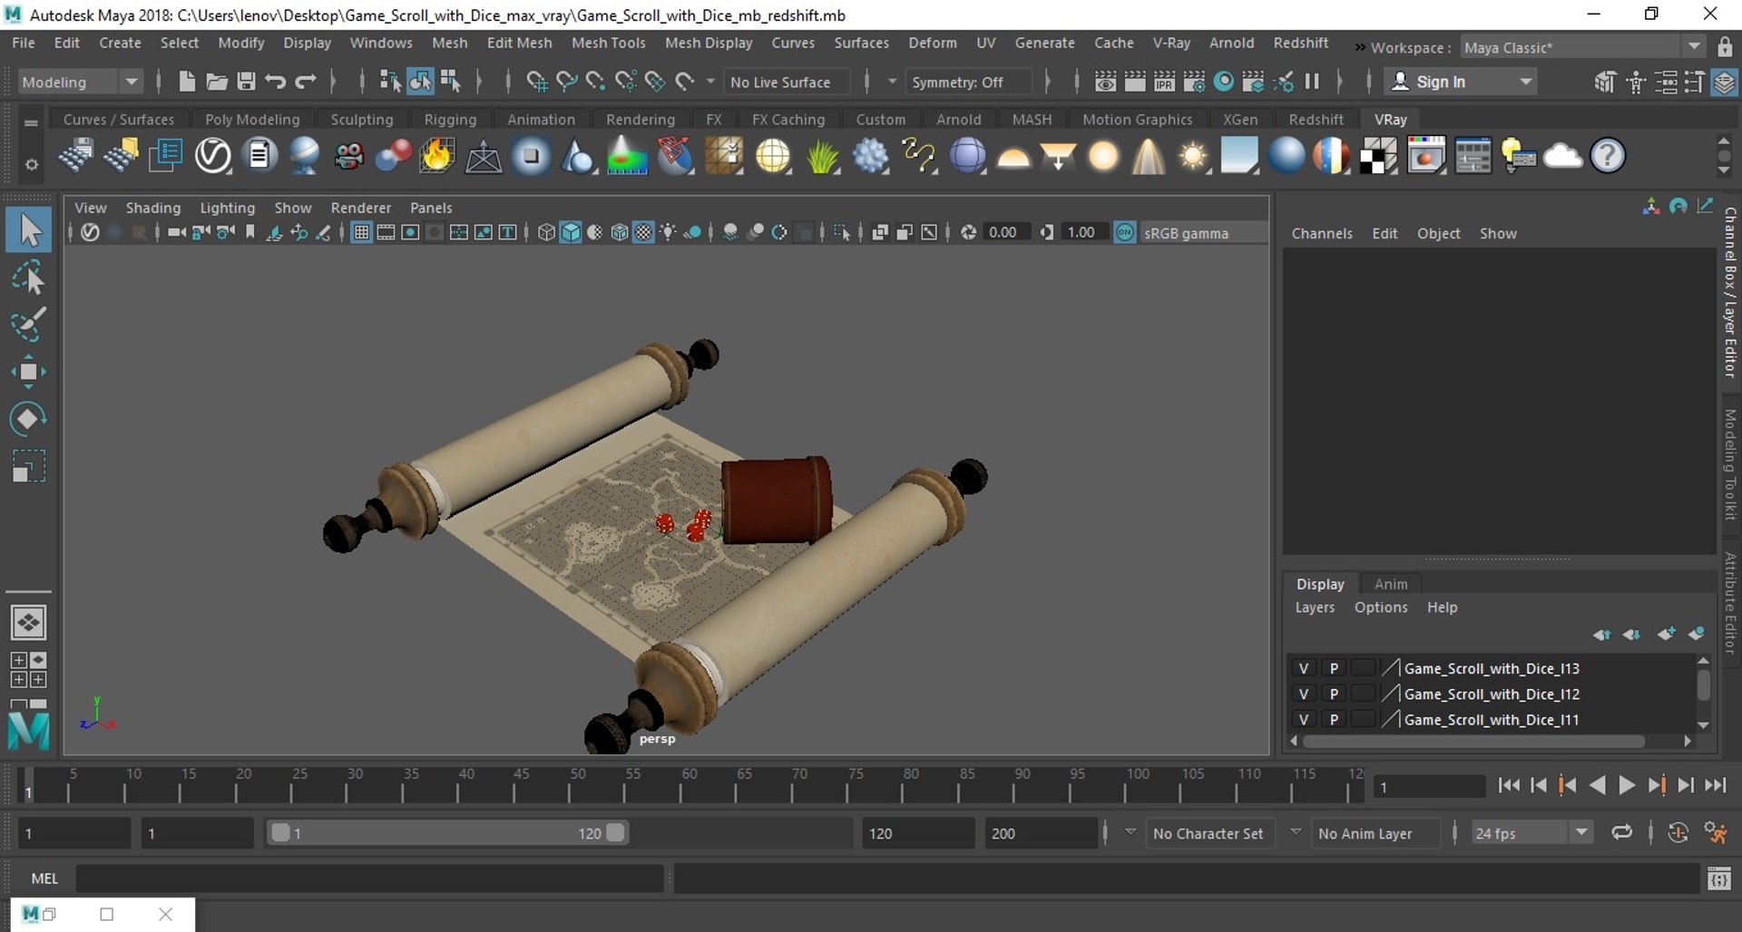Toggle visibility V of Game_Scroll_with_Dice_l11 layer
Image resolution: width=1742 pixels, height=932 pixels.
tap(1304, 719)
